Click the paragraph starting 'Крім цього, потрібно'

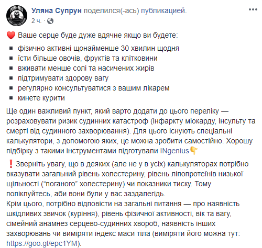[x=123, y=223]
